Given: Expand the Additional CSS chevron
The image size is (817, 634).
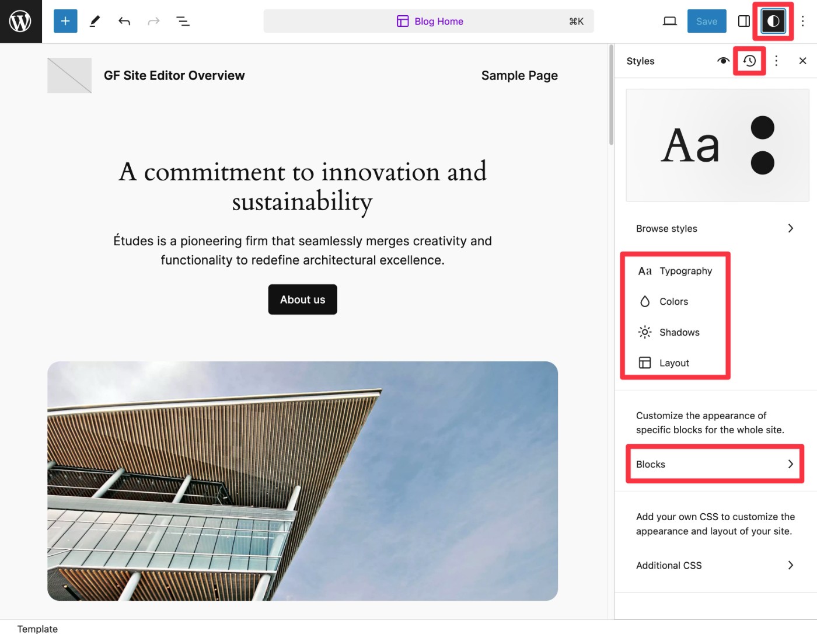Looking at the screenshot, I should (791, 565).
